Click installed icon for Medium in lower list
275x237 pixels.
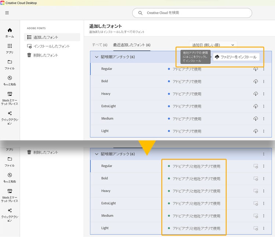point(256,216)
